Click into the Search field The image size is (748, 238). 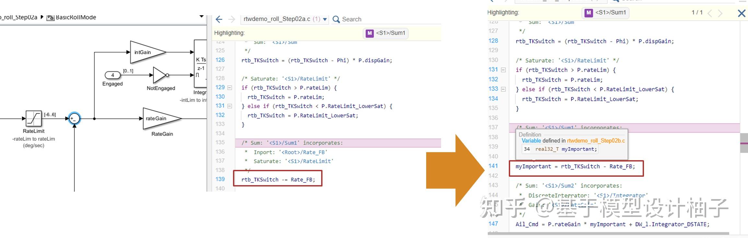[391, 19]
